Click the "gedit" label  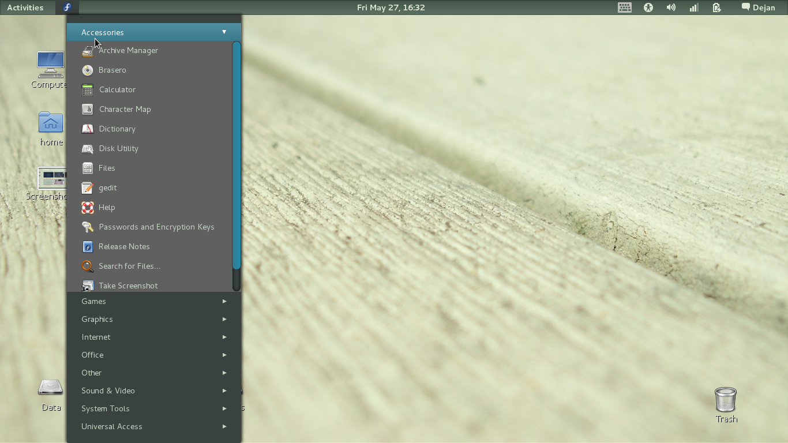click(108, 188)
